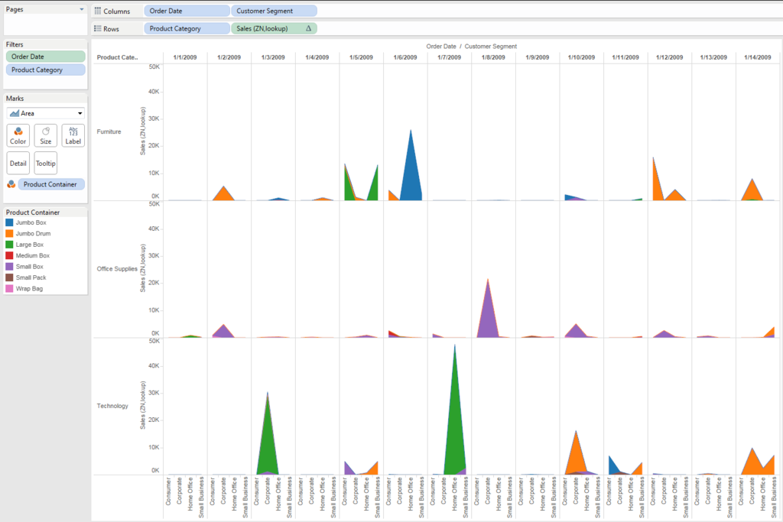
Task: Click the Rows shelf icon
Action: point(98,28)
